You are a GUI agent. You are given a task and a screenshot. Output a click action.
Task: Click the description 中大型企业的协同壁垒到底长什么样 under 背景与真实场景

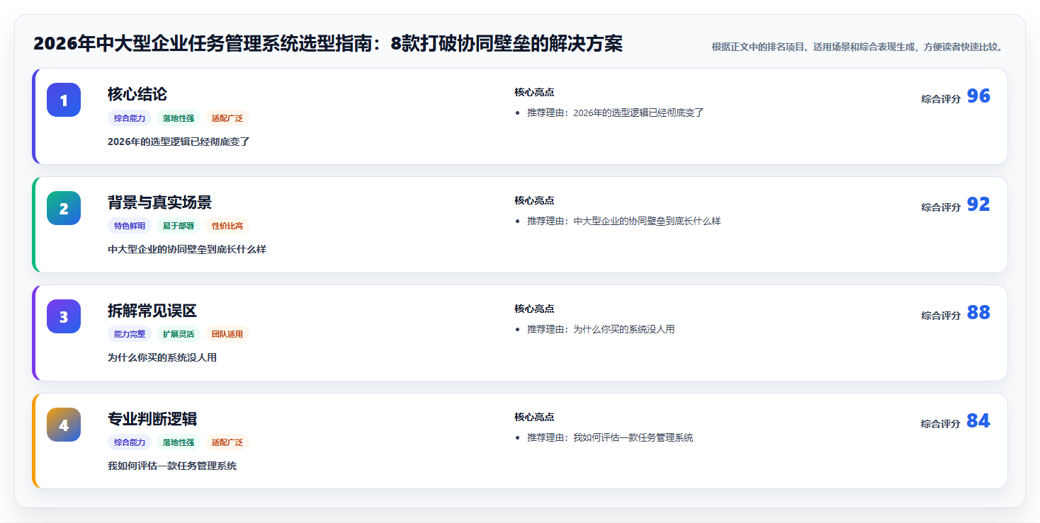(x=187, y=250)
